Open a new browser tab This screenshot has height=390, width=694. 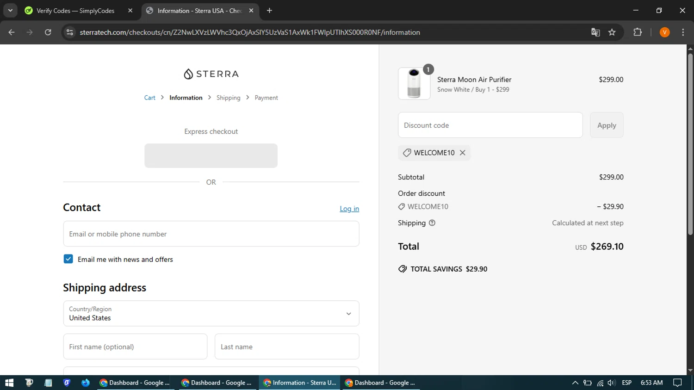tap(269, 11)
